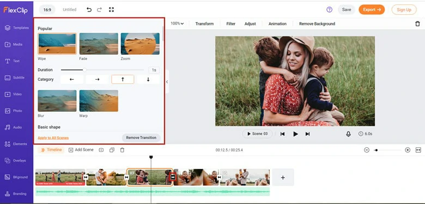This screenshot has width=425, height=204.
Task: Open Adjust options
Action: pos(250,24)
